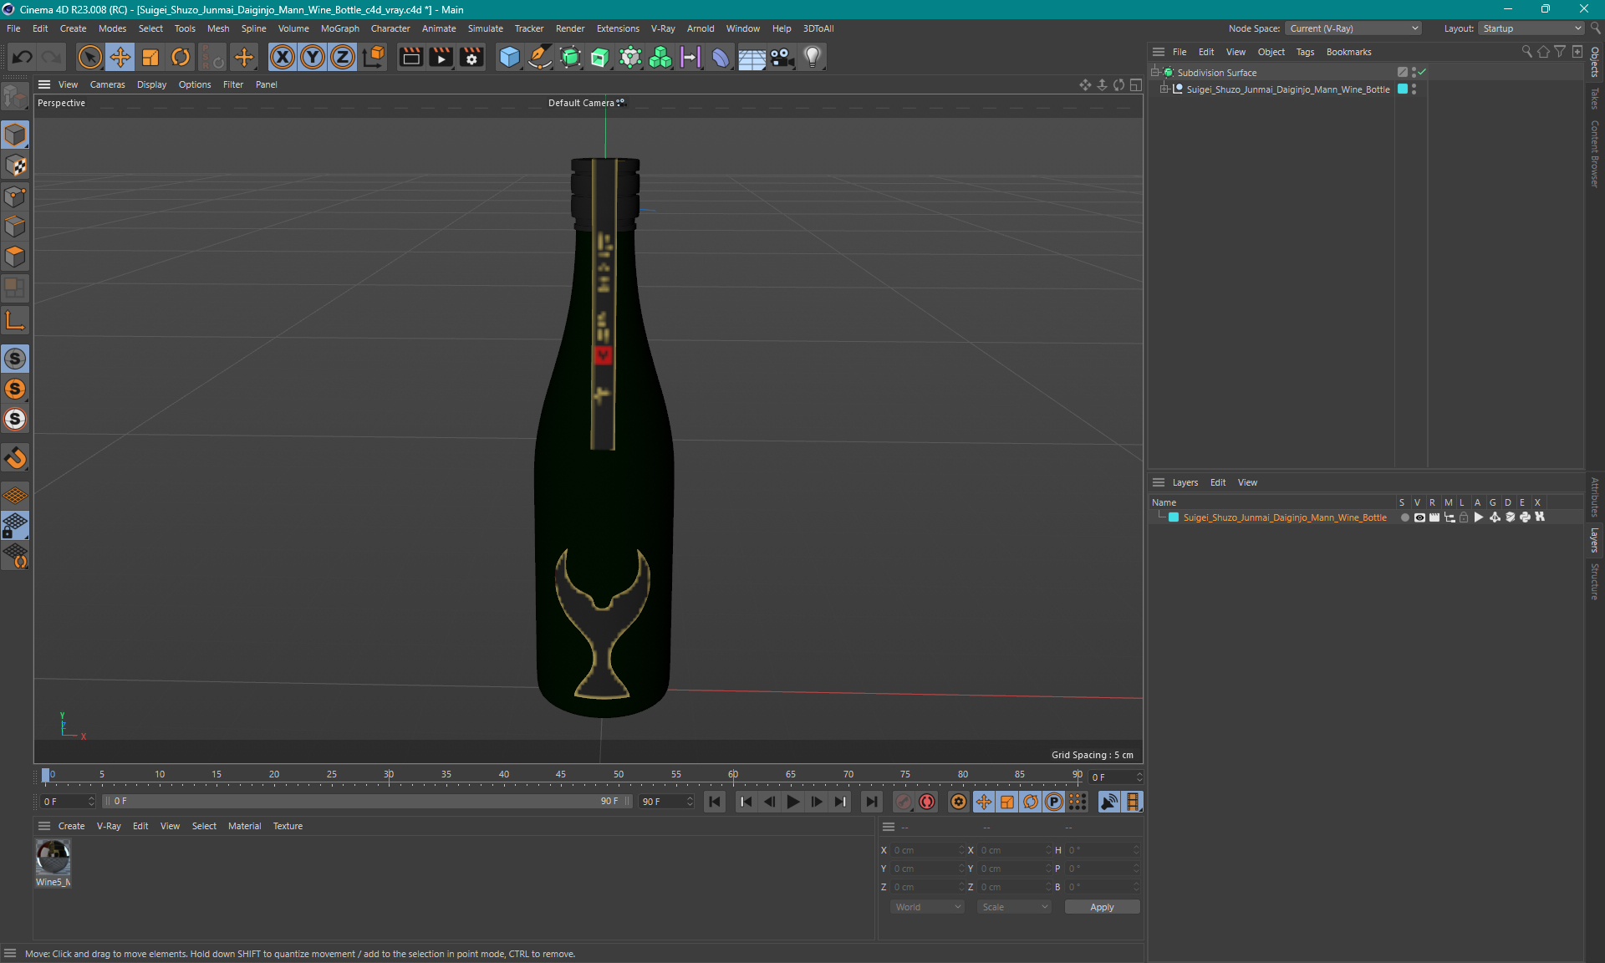The width and height of the screenshot is (1605, 963).
Task: Play animation forward
Action: point(793,802)
